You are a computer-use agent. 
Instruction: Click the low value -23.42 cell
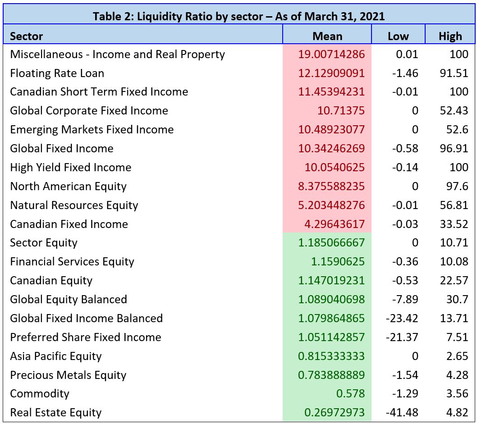pyautogui.click(x=403, y=319)
